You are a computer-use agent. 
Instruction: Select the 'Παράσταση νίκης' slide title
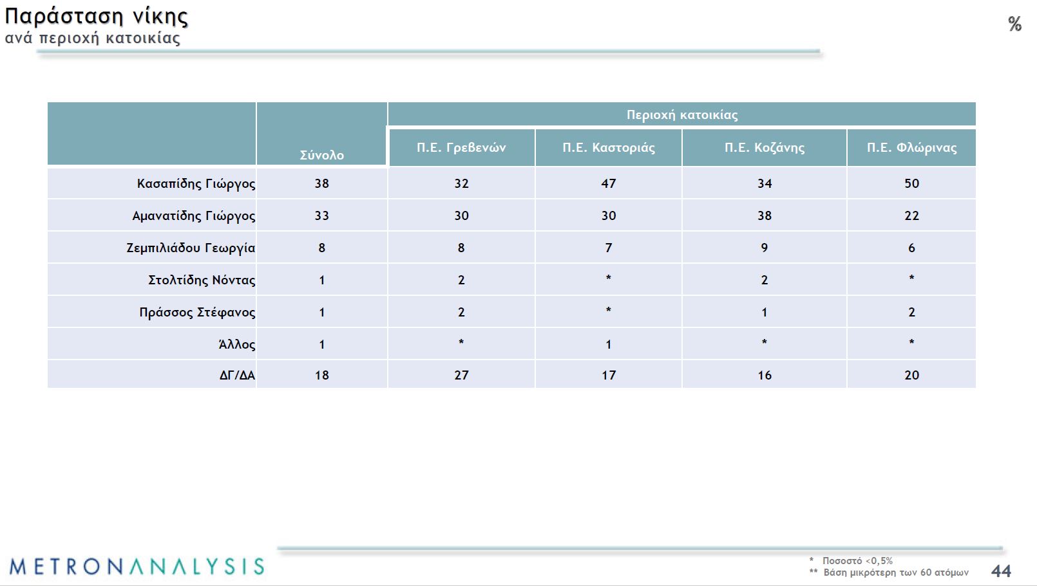point(97,15)
